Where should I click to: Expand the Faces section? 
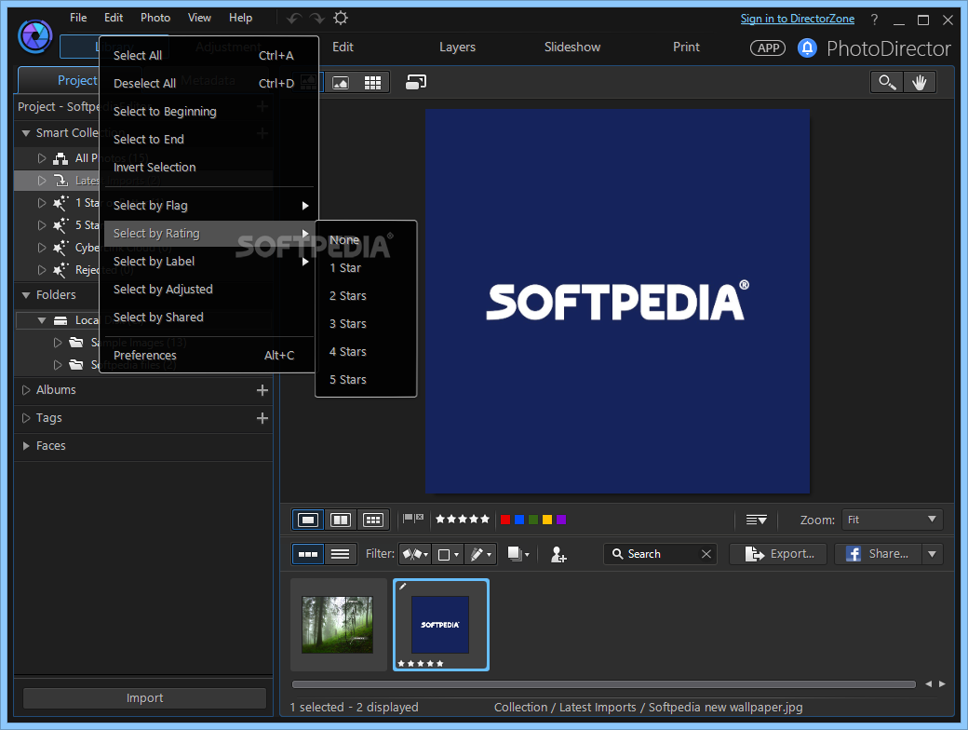pyautogui.click(x=26, y=446)
